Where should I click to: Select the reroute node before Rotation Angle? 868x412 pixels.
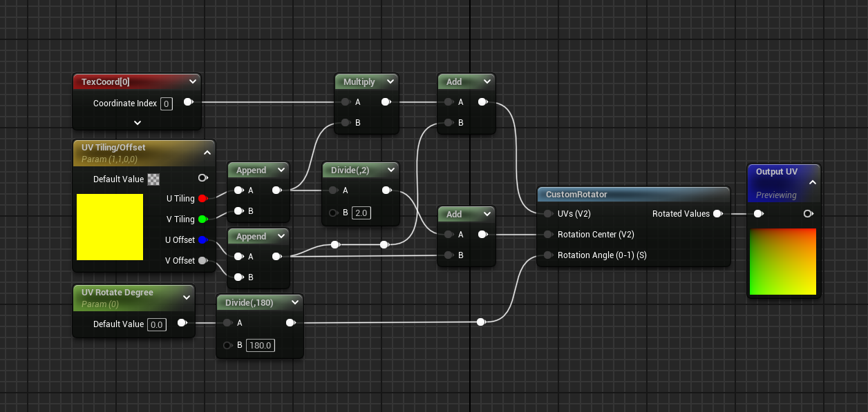pyautogui.click(x=481, y=322)
